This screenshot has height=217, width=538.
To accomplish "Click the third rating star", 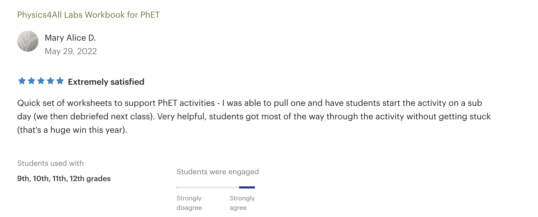I will (41, 81).
